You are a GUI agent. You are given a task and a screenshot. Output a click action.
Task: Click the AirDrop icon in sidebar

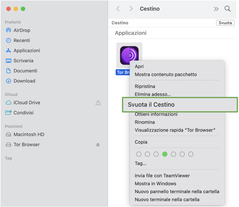8,30
